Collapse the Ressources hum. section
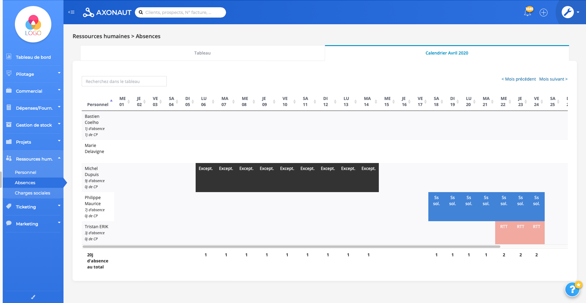 pos(34,158)
